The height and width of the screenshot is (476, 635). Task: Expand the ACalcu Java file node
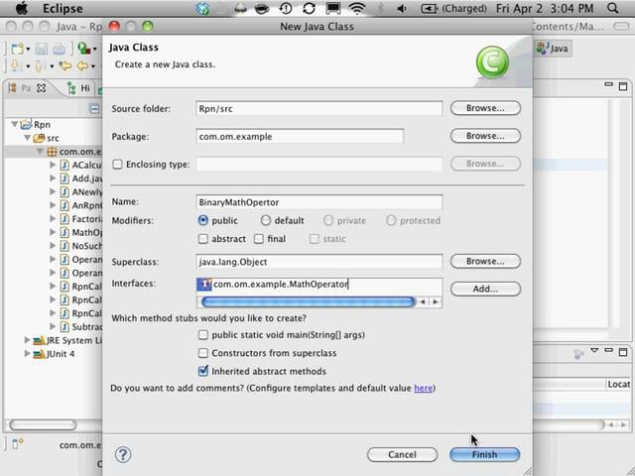click(x=53, y=165)
